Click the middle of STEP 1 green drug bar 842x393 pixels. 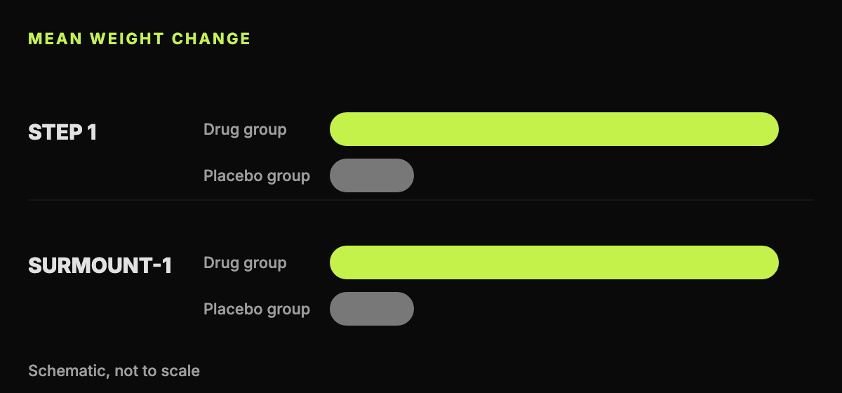click(x=554, y=129)
